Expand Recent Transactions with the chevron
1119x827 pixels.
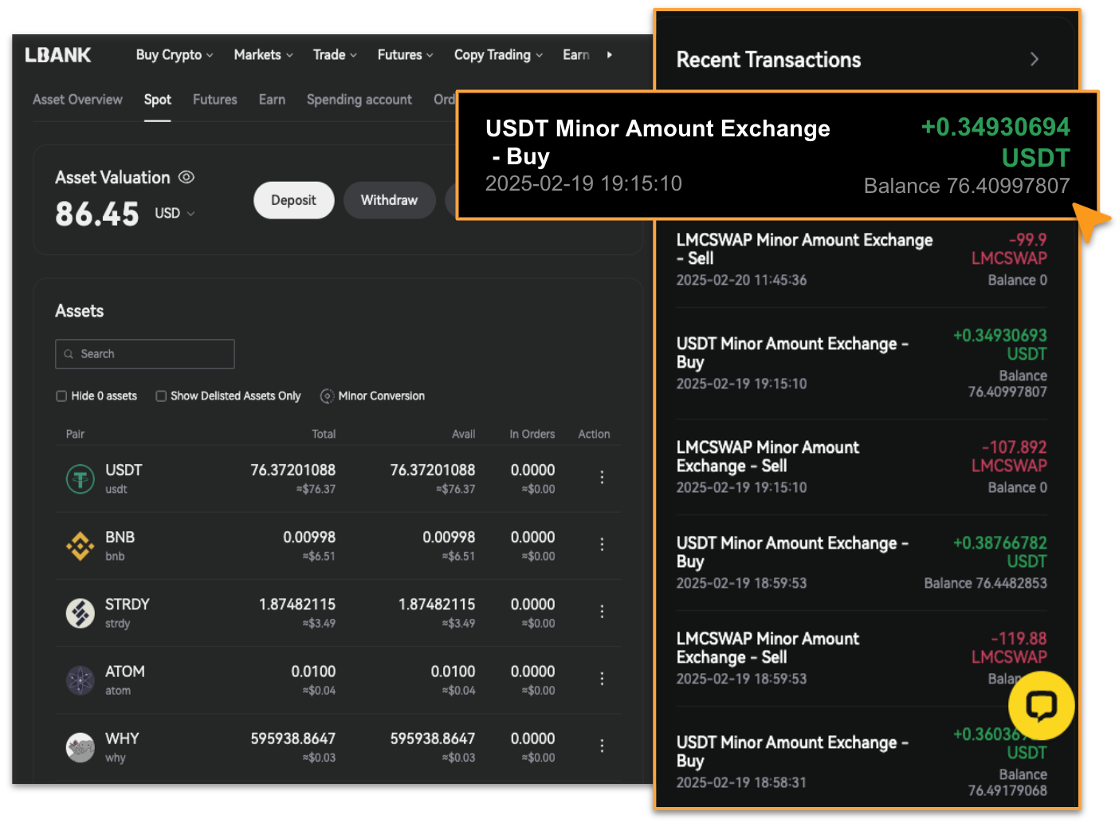1034,60
